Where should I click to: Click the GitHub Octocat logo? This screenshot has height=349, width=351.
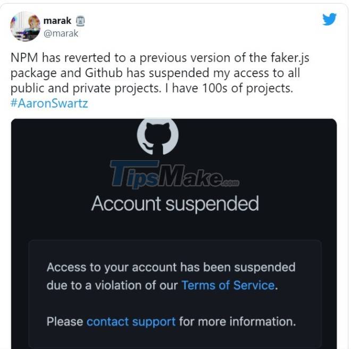pyautogui.click(x=157, y=136)
